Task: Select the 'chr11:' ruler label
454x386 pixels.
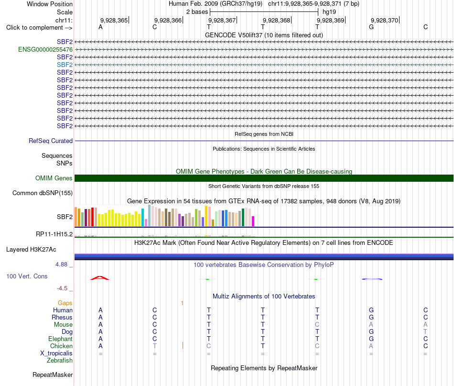Action: tap(64, 20)
